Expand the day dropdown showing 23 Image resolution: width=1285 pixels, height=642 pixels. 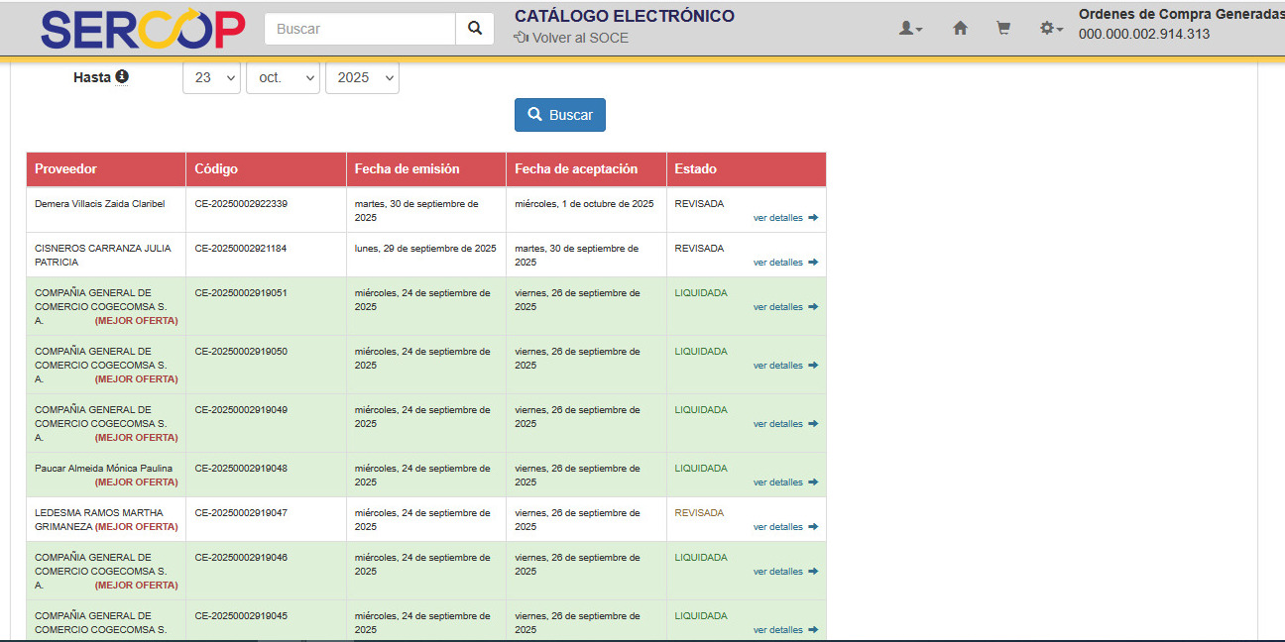211,77
